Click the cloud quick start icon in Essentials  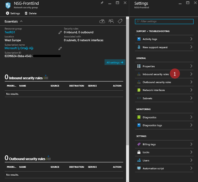[x=102, y=21]
